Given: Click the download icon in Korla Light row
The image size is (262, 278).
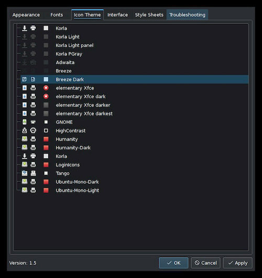Looking at the screenshot, I should click(x=25, y=37).
